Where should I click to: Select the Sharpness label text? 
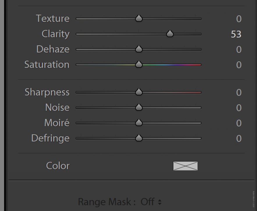47,92
